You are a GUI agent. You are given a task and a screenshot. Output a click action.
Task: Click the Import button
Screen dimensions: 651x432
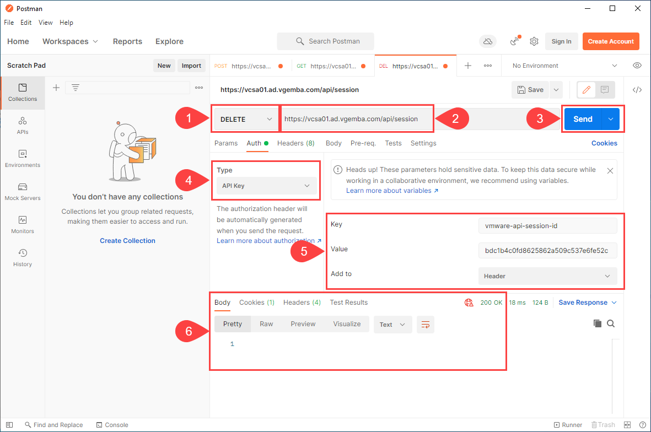(x=191, y=66)
